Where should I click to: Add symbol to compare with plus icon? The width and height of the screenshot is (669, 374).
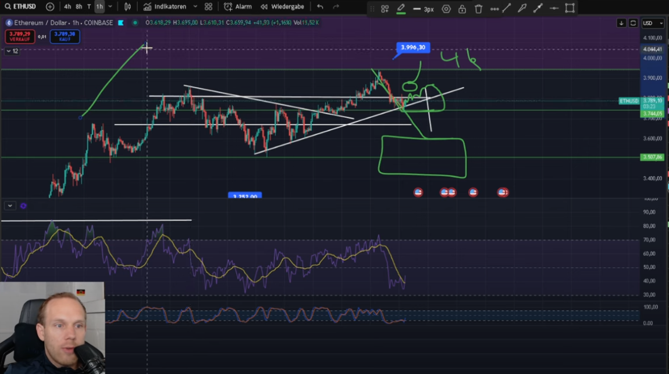[x=50, y=6]
